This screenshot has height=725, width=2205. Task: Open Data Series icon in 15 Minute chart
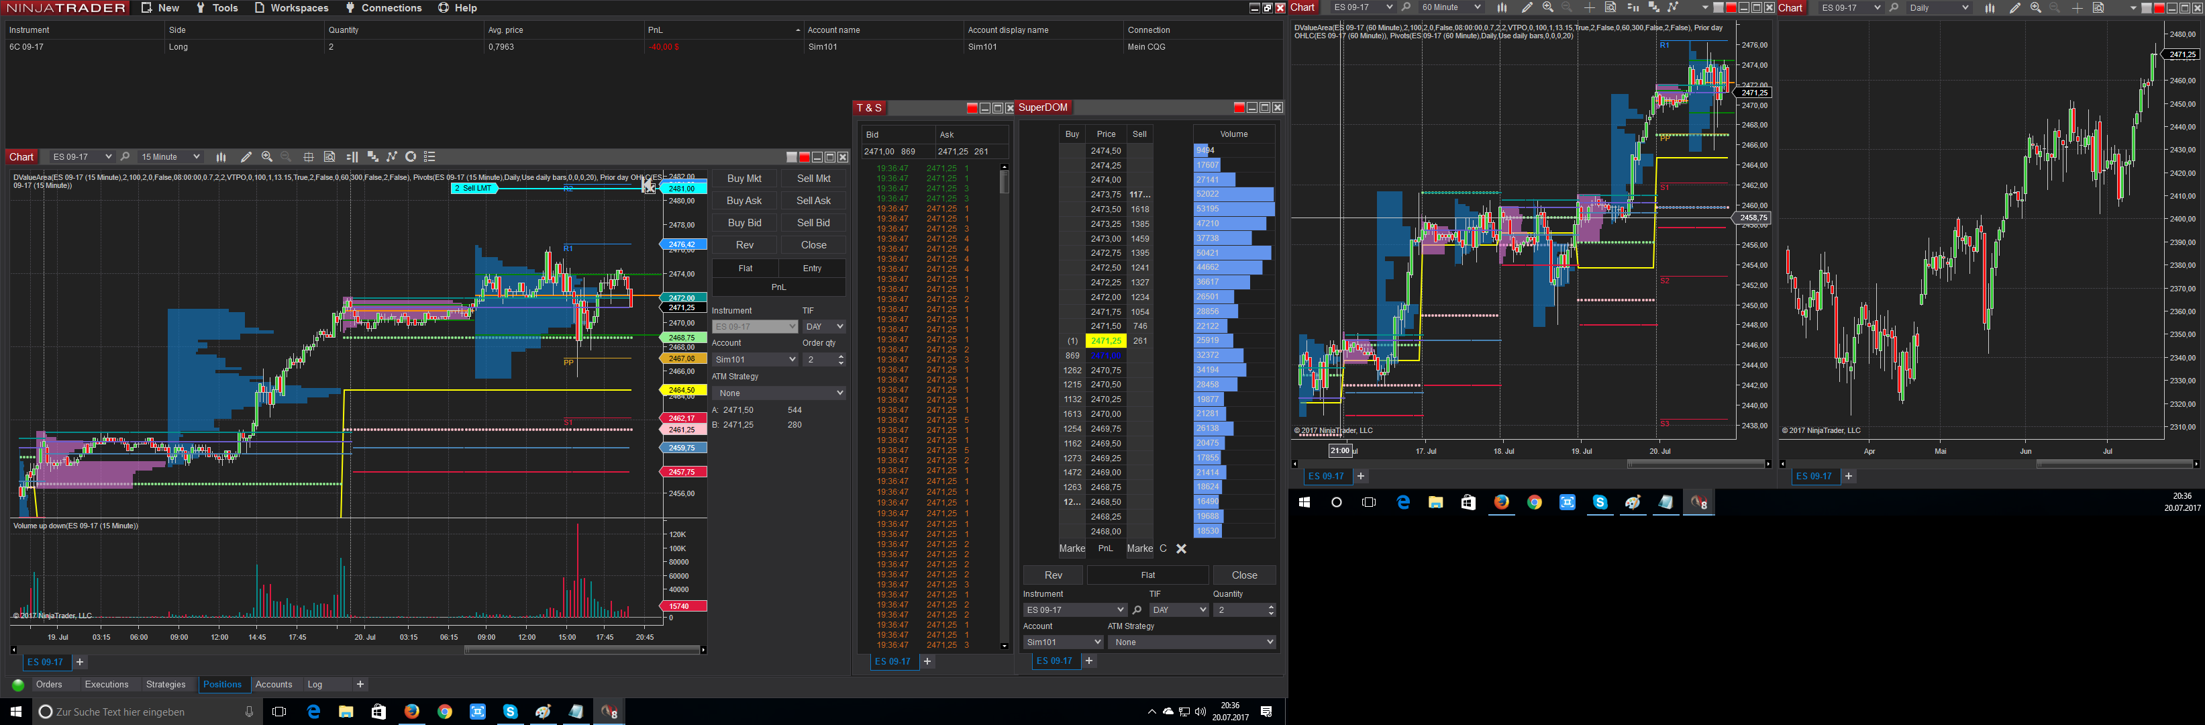[x=372, y=156]
